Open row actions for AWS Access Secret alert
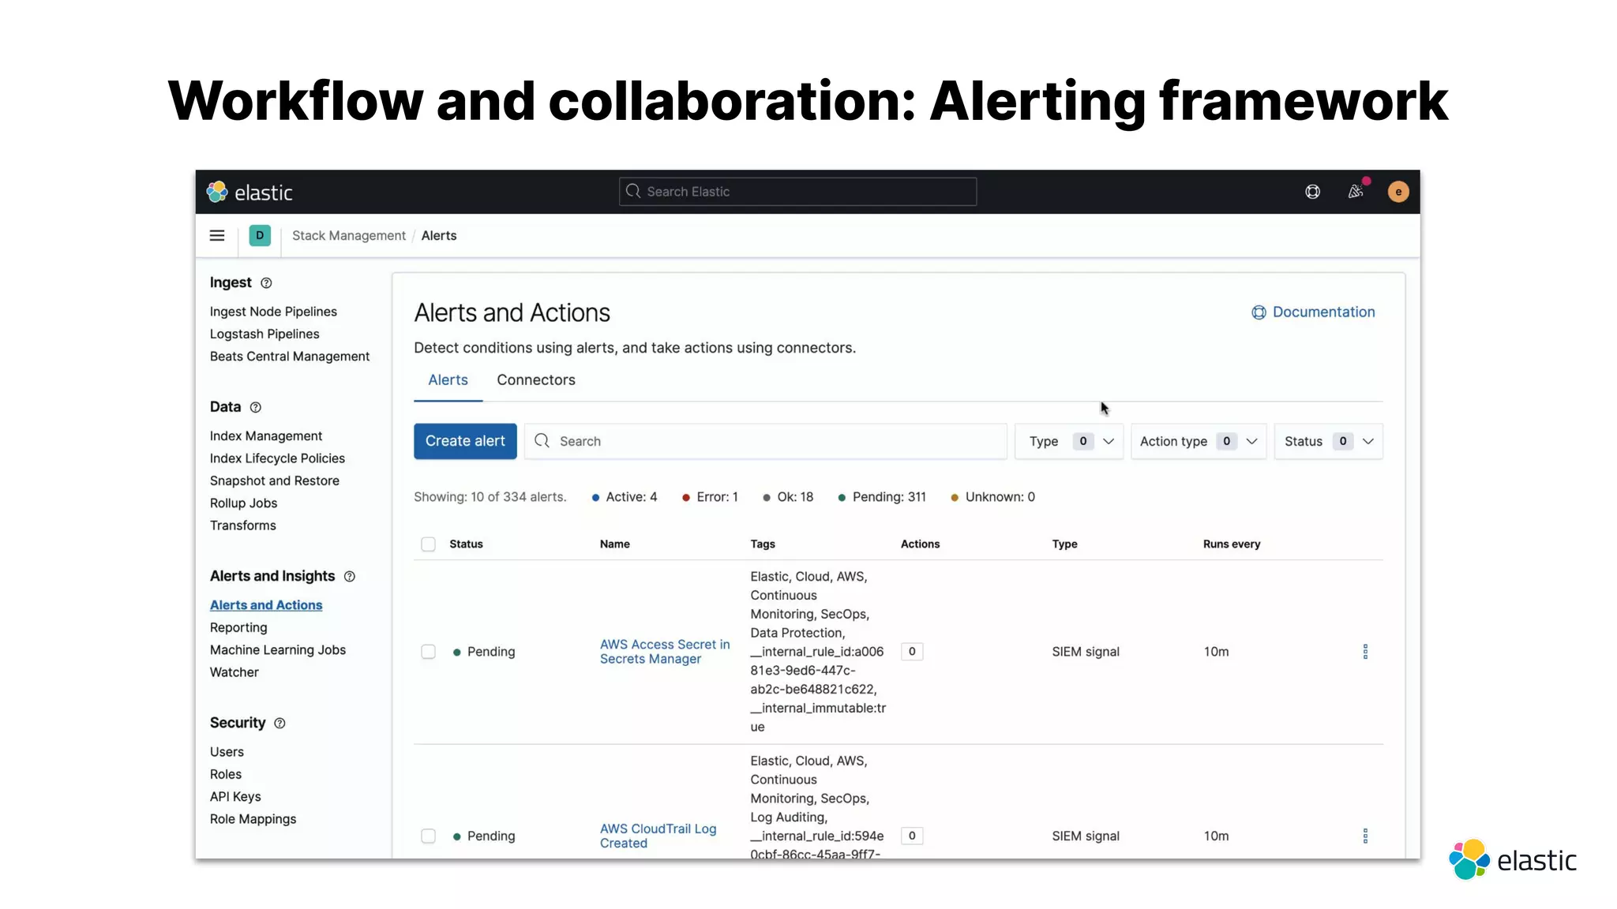Viewport: 1617px width, 909px height. point(1365,652)
